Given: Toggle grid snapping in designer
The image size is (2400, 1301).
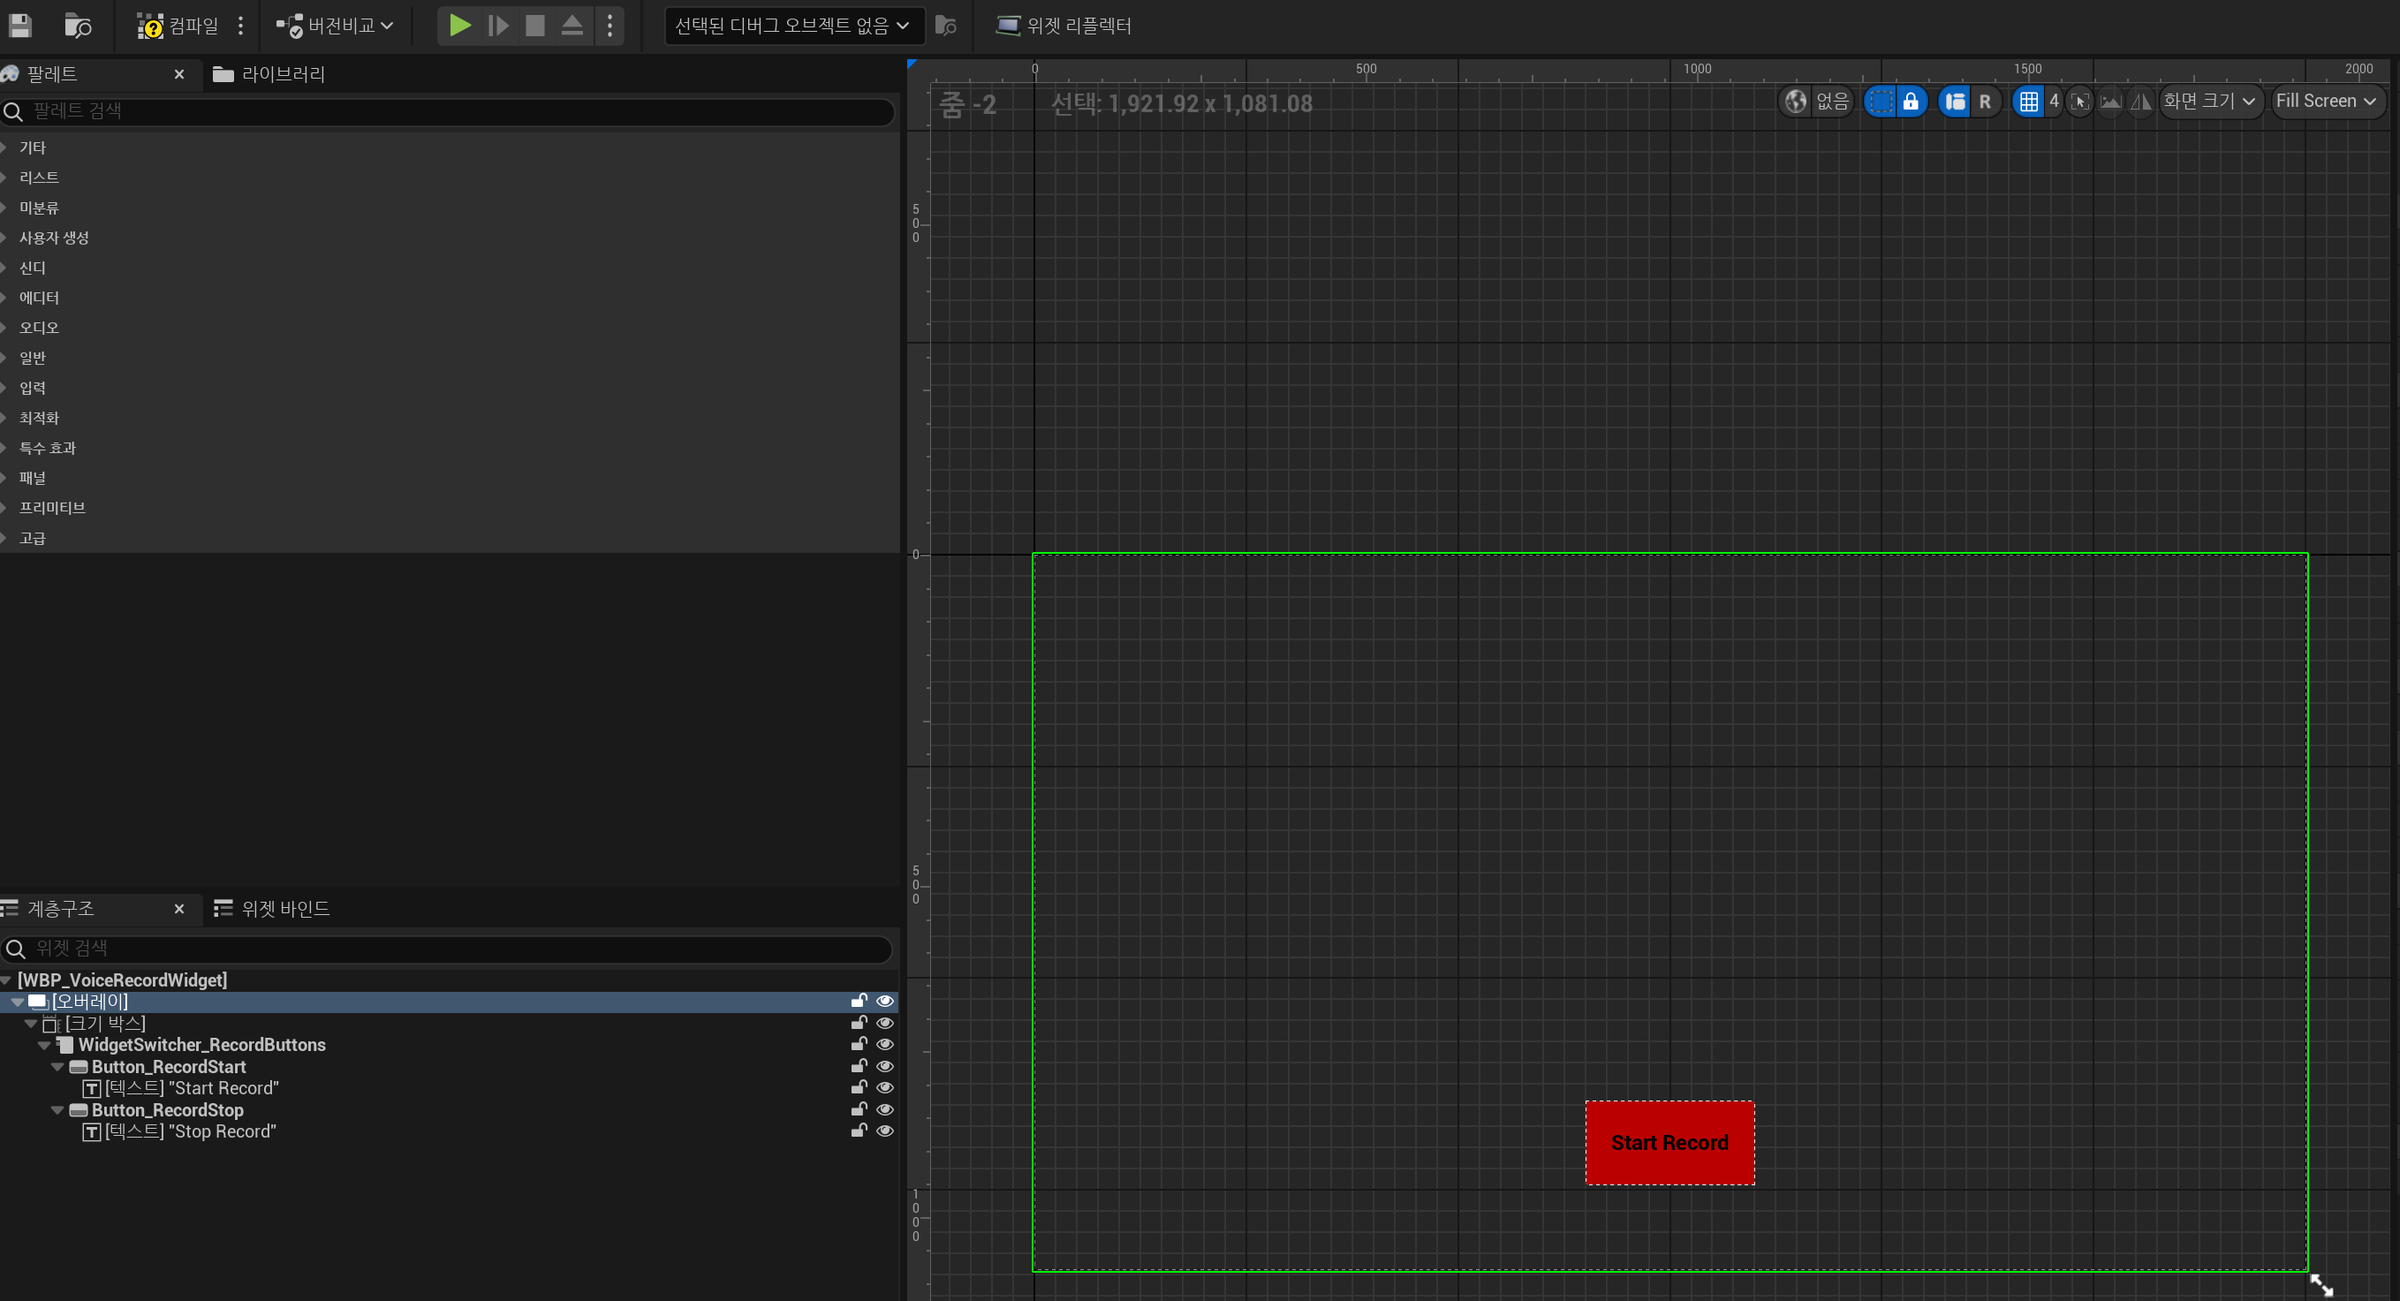Looking at the screenshot, I should coord(2028,101).
